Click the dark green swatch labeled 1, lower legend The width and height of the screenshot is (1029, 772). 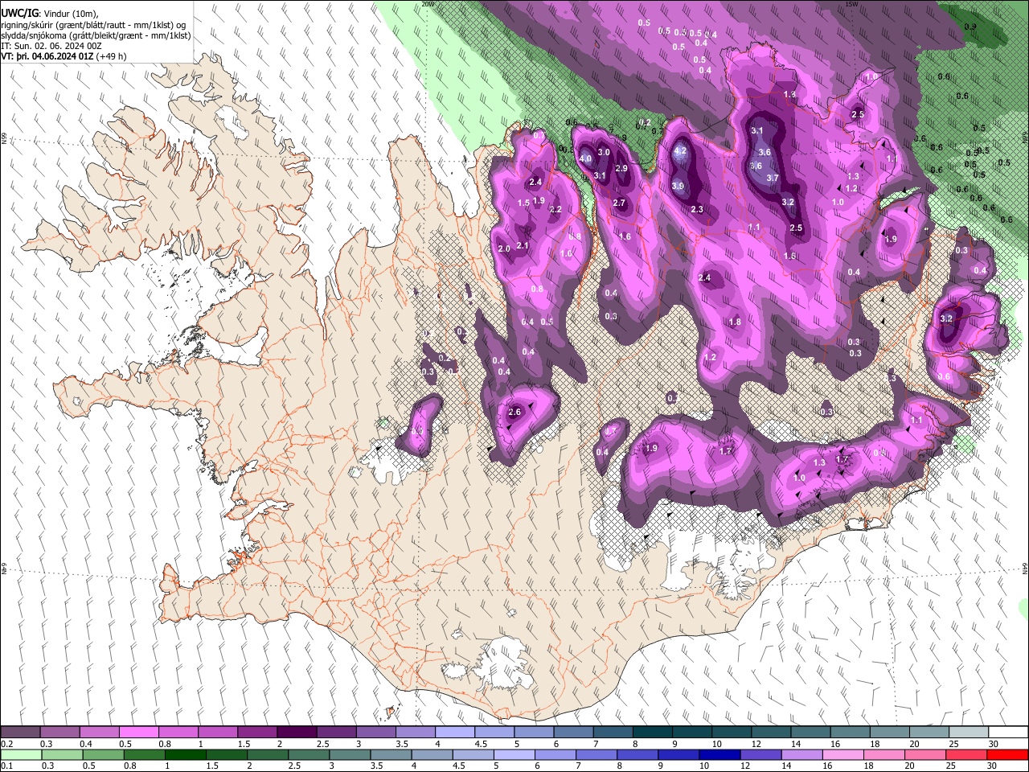[x=184, y=755]
